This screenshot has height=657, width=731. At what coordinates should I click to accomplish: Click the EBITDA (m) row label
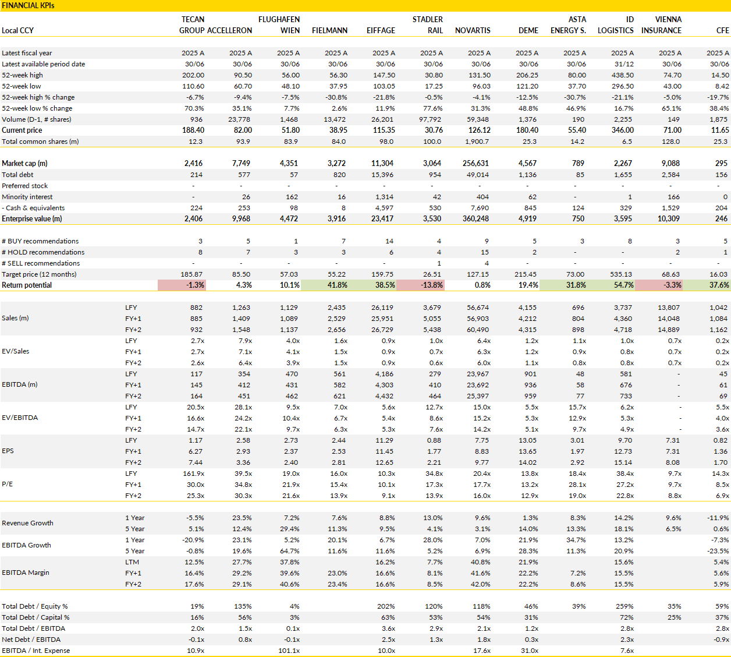20,384
